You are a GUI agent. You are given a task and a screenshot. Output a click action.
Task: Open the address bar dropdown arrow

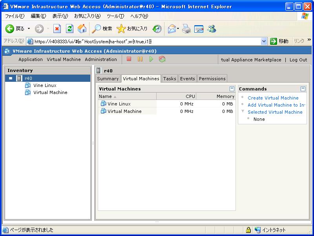click(x=264, y=41)
